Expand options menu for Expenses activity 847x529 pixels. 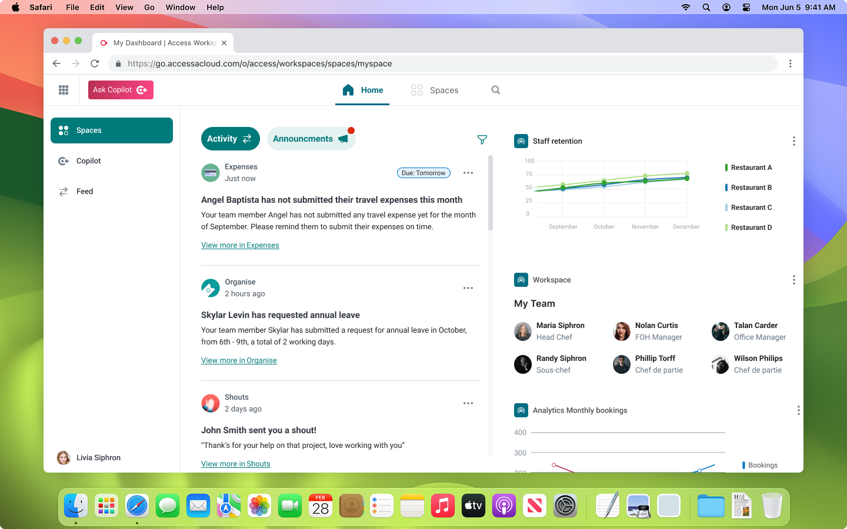[468, 173]
